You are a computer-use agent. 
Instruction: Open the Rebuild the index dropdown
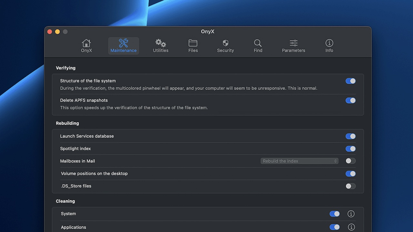299,161
